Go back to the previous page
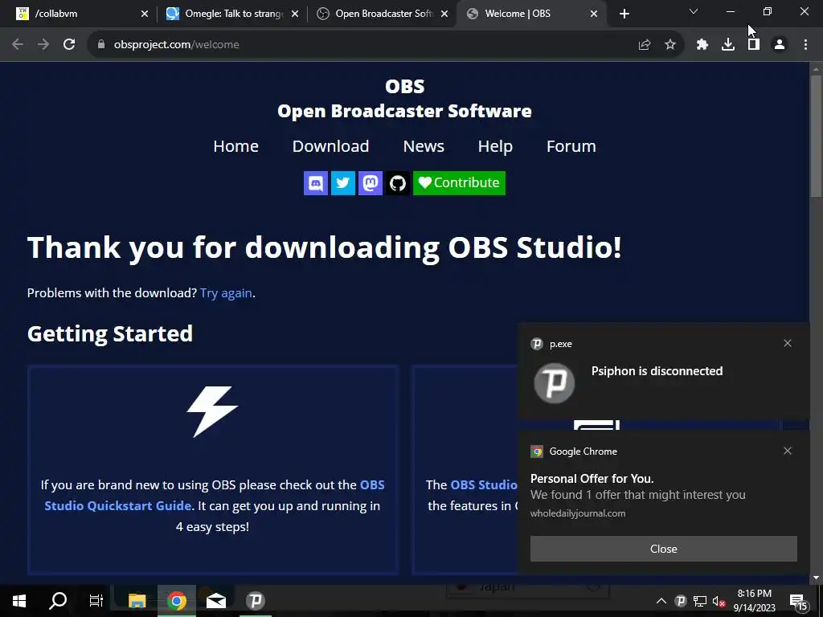Viewport: 823px width, 617px height. click(x=18, y=45)
